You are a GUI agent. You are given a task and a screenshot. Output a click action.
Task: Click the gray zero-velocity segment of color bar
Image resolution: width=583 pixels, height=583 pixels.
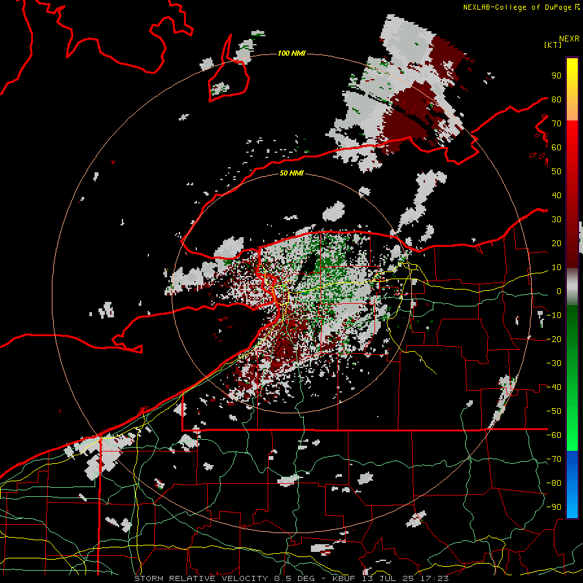[572, 286]
